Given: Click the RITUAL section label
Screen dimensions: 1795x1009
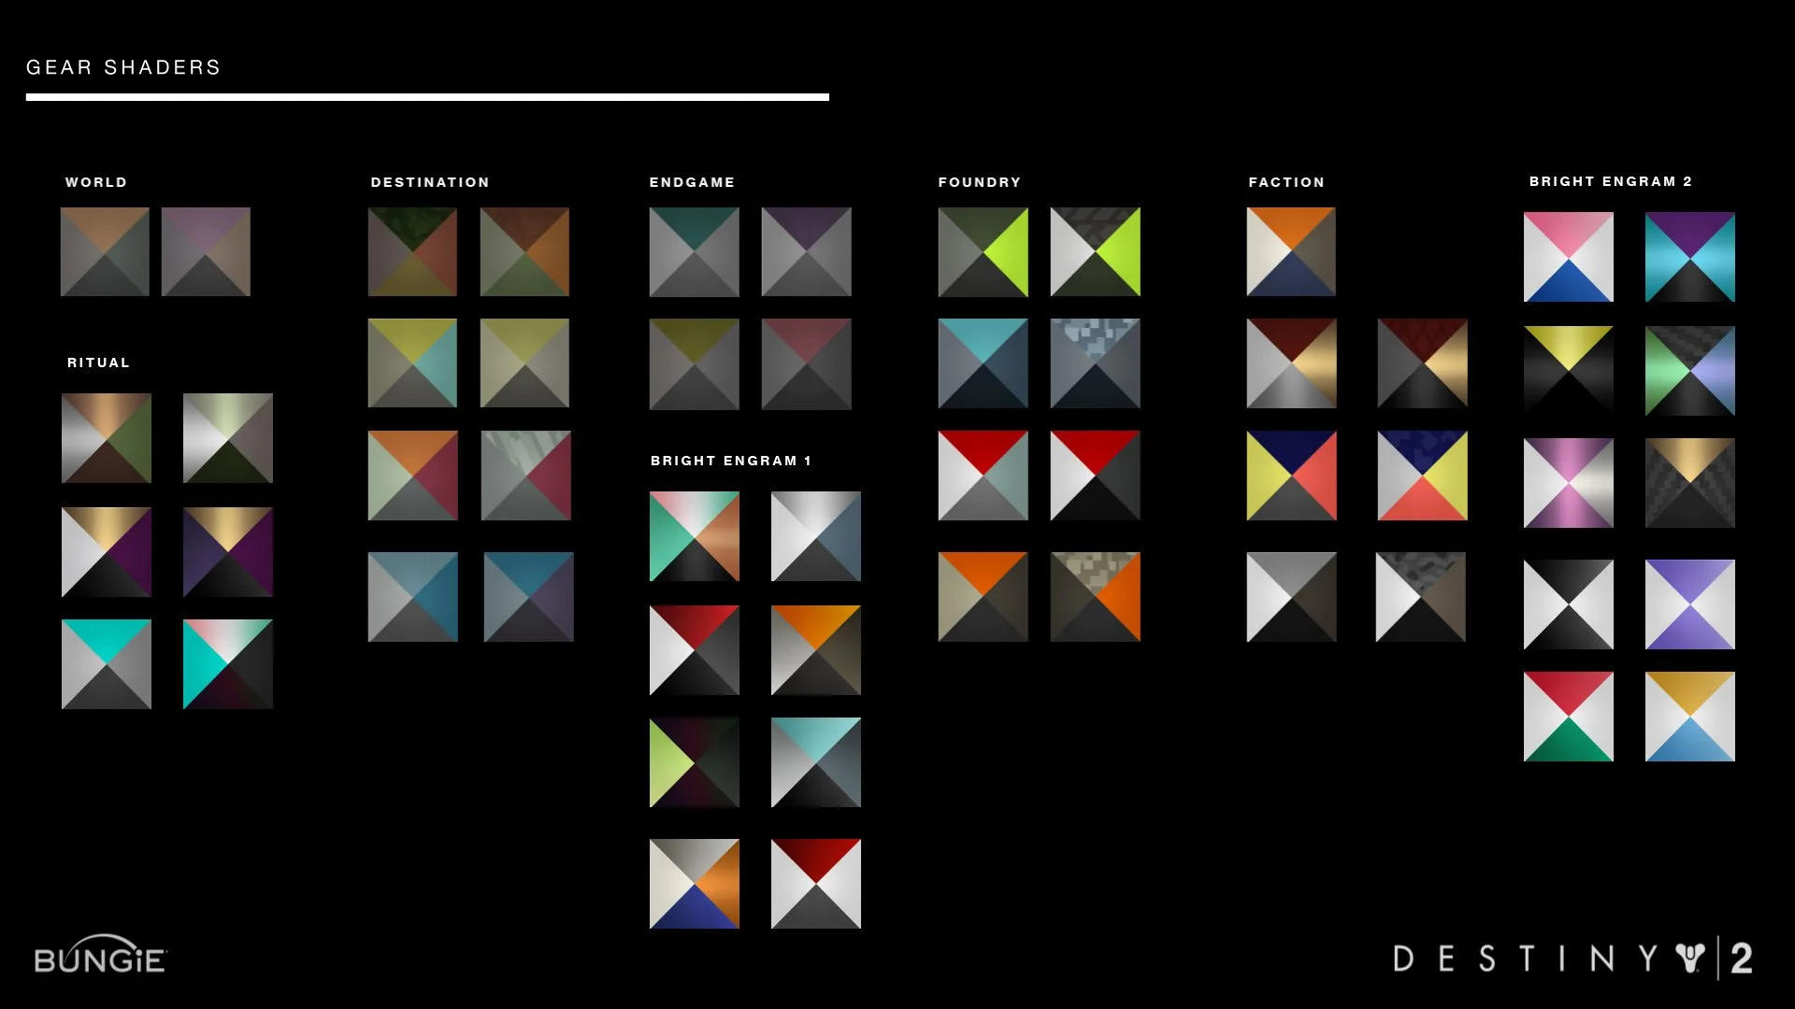Looking at the screenshot, I should [x=98, y=362].
